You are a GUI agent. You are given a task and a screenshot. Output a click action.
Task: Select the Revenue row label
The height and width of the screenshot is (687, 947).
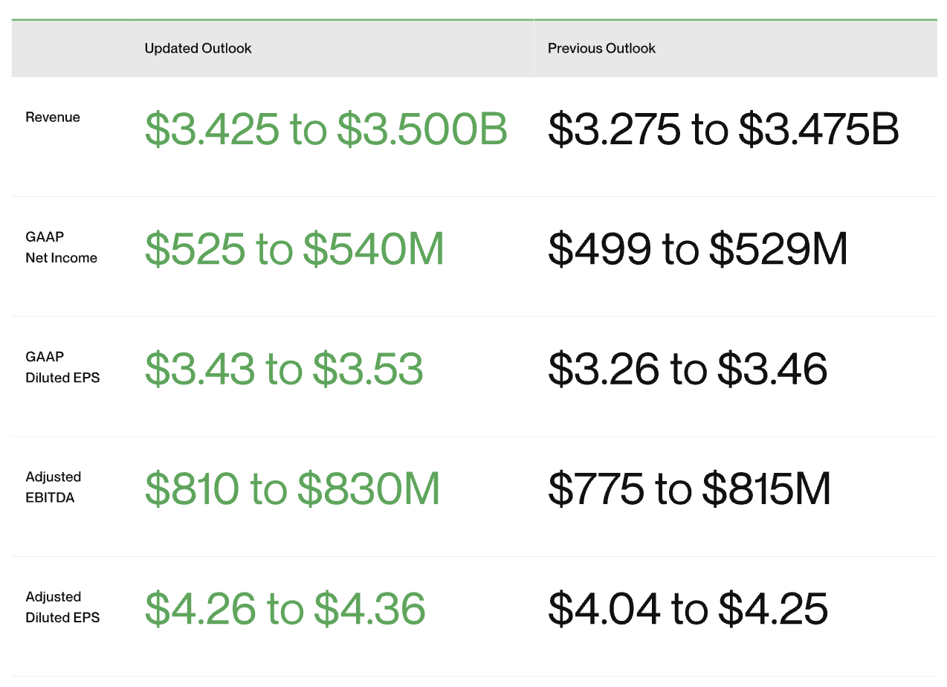coord(53,117)
